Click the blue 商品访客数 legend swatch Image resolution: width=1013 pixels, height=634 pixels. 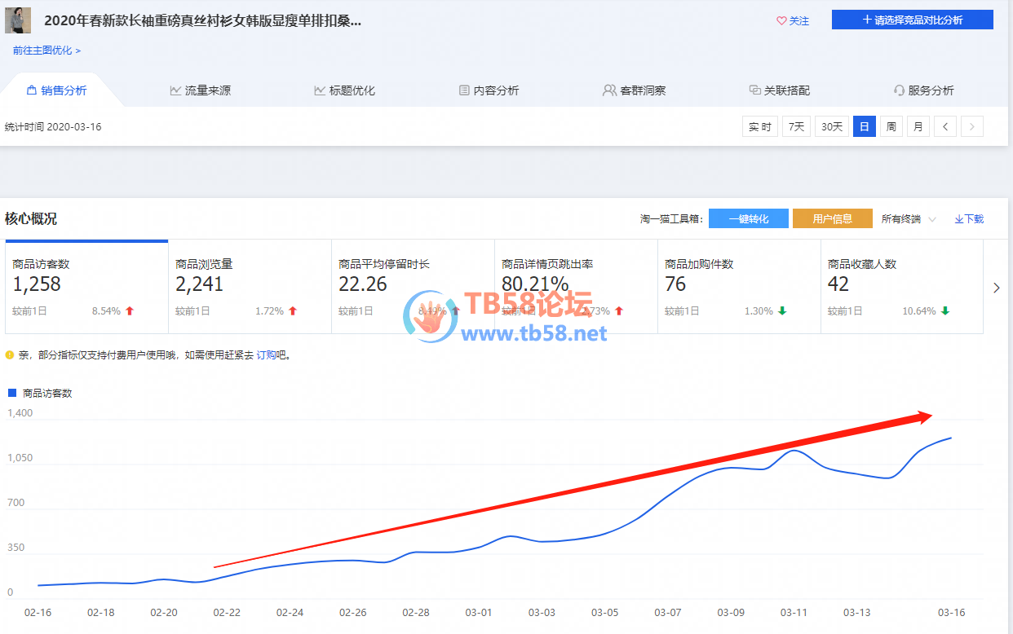coord(12,393)
